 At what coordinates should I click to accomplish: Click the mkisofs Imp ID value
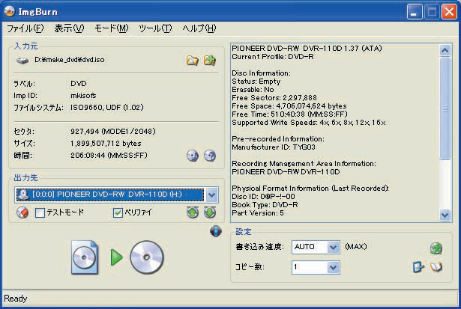coord(83,95)
